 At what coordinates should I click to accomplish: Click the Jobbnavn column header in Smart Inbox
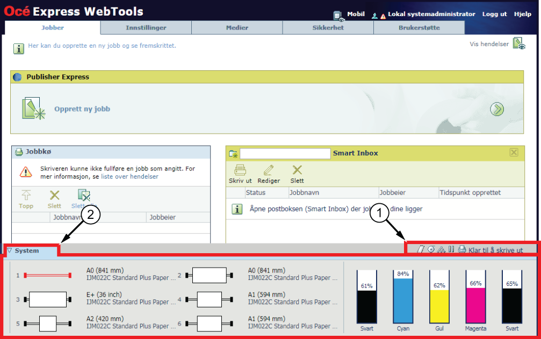click(333, 193)
